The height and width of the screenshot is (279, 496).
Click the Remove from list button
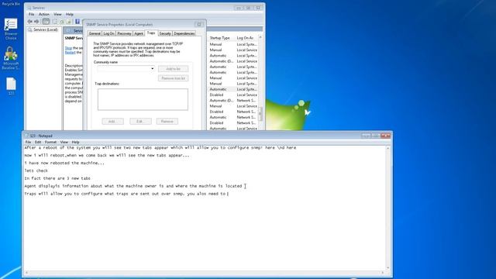click(x=174, y=78)
